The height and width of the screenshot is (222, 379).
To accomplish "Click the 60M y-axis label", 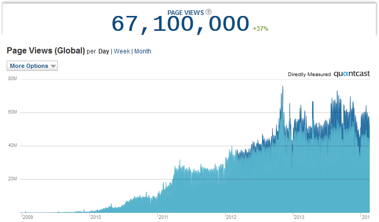I will click(12, 112).
